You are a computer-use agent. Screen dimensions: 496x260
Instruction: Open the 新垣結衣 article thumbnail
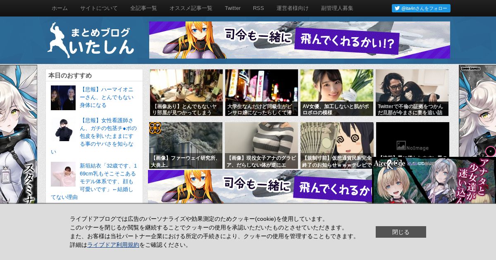click(x=63, y=174)
